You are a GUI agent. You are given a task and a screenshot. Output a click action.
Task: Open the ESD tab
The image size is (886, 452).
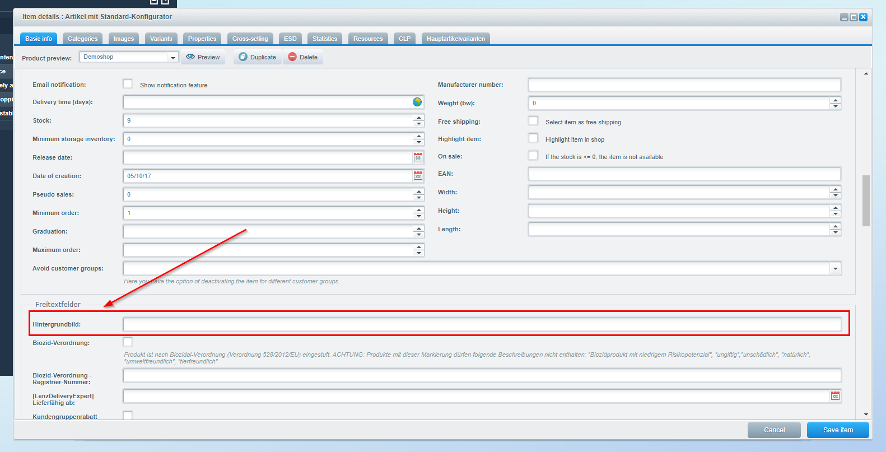click(x=290, y=39)
